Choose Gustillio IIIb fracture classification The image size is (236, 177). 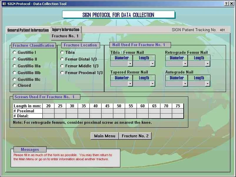click(x=14, y=73)
